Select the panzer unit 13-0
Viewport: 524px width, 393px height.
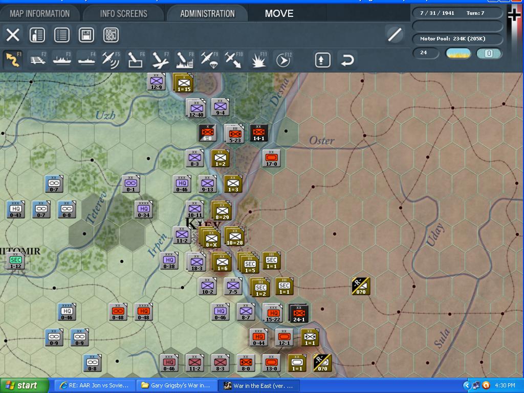[x=271, y=363]
